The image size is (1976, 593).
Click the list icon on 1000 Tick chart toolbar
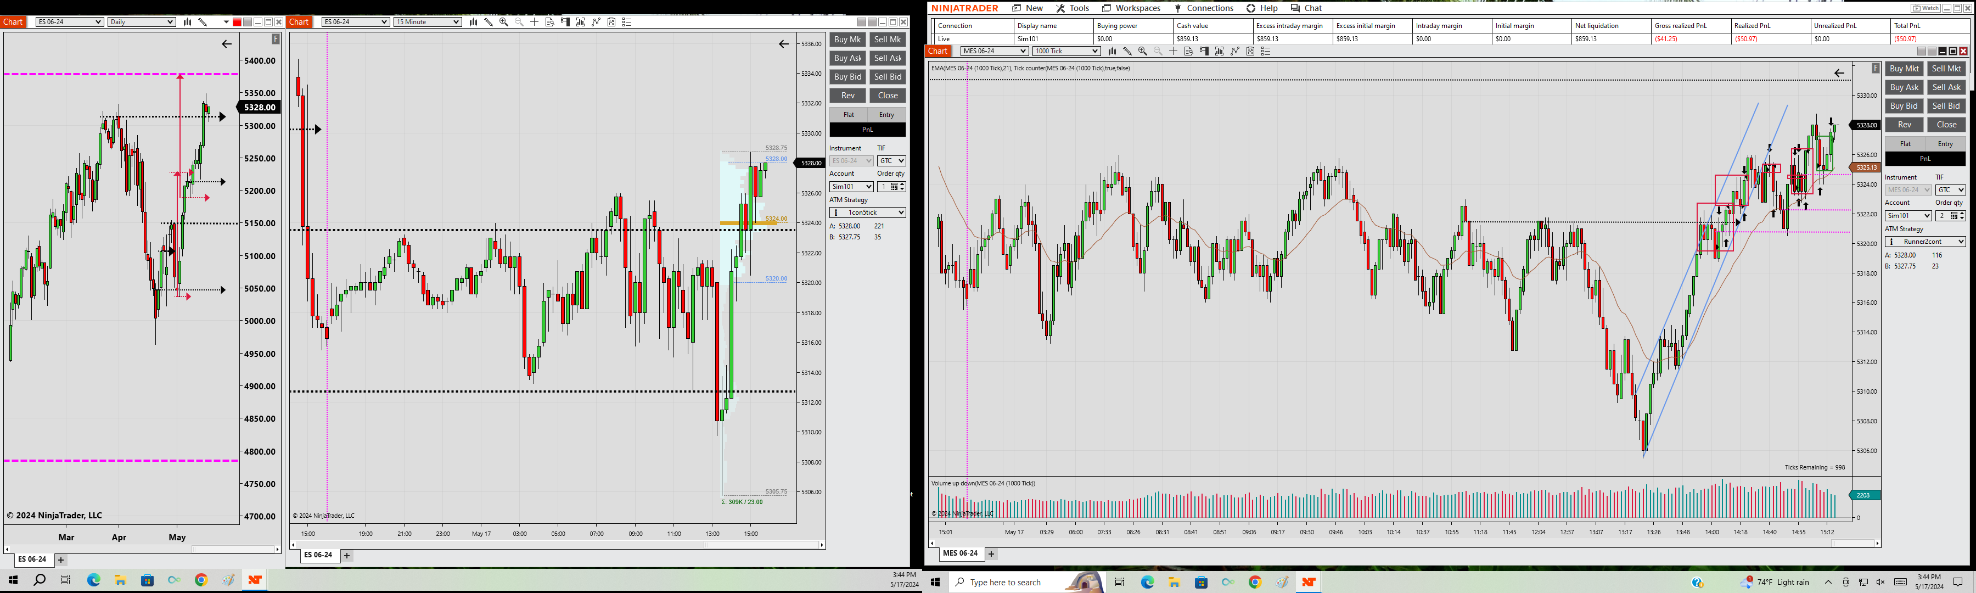pos(1266,52)
